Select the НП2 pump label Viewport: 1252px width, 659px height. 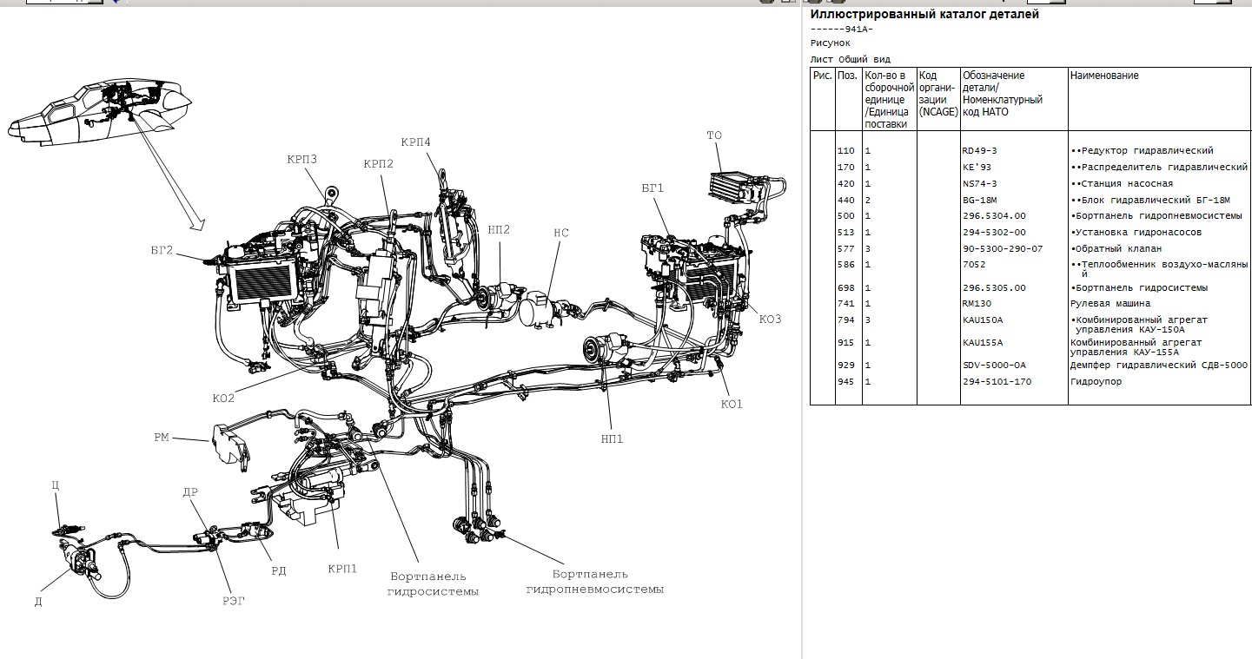[x=499, y=229]
